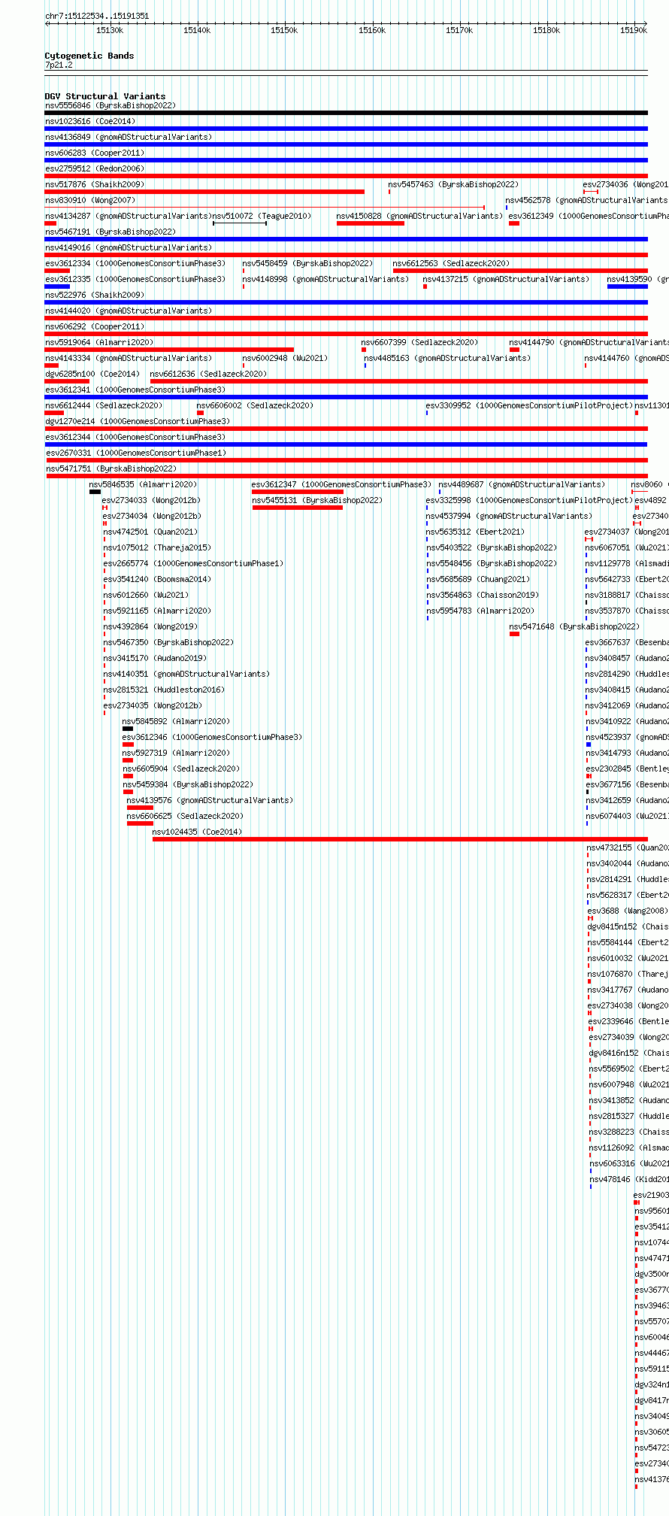The height and width of the screenshot is (1516, 669).
Task: Click nsv4150828 gnomADStructuralVariants label
Action: 419,216
